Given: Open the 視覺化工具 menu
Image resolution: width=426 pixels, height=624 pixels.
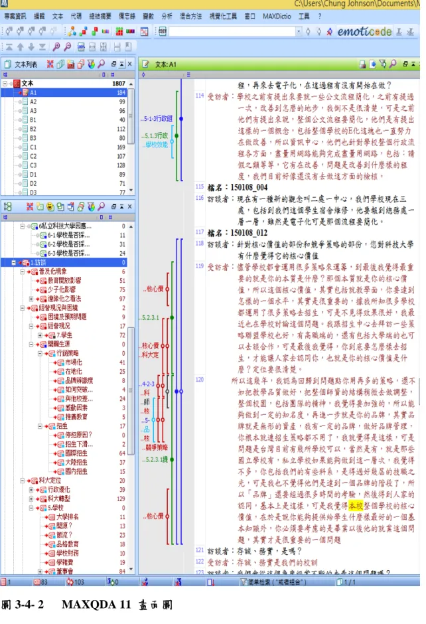Looking at the screenshot, I should [223, 17].
